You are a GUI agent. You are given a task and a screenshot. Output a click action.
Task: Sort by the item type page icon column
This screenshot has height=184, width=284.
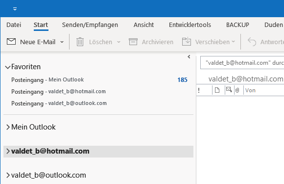[x=217, y=90]
